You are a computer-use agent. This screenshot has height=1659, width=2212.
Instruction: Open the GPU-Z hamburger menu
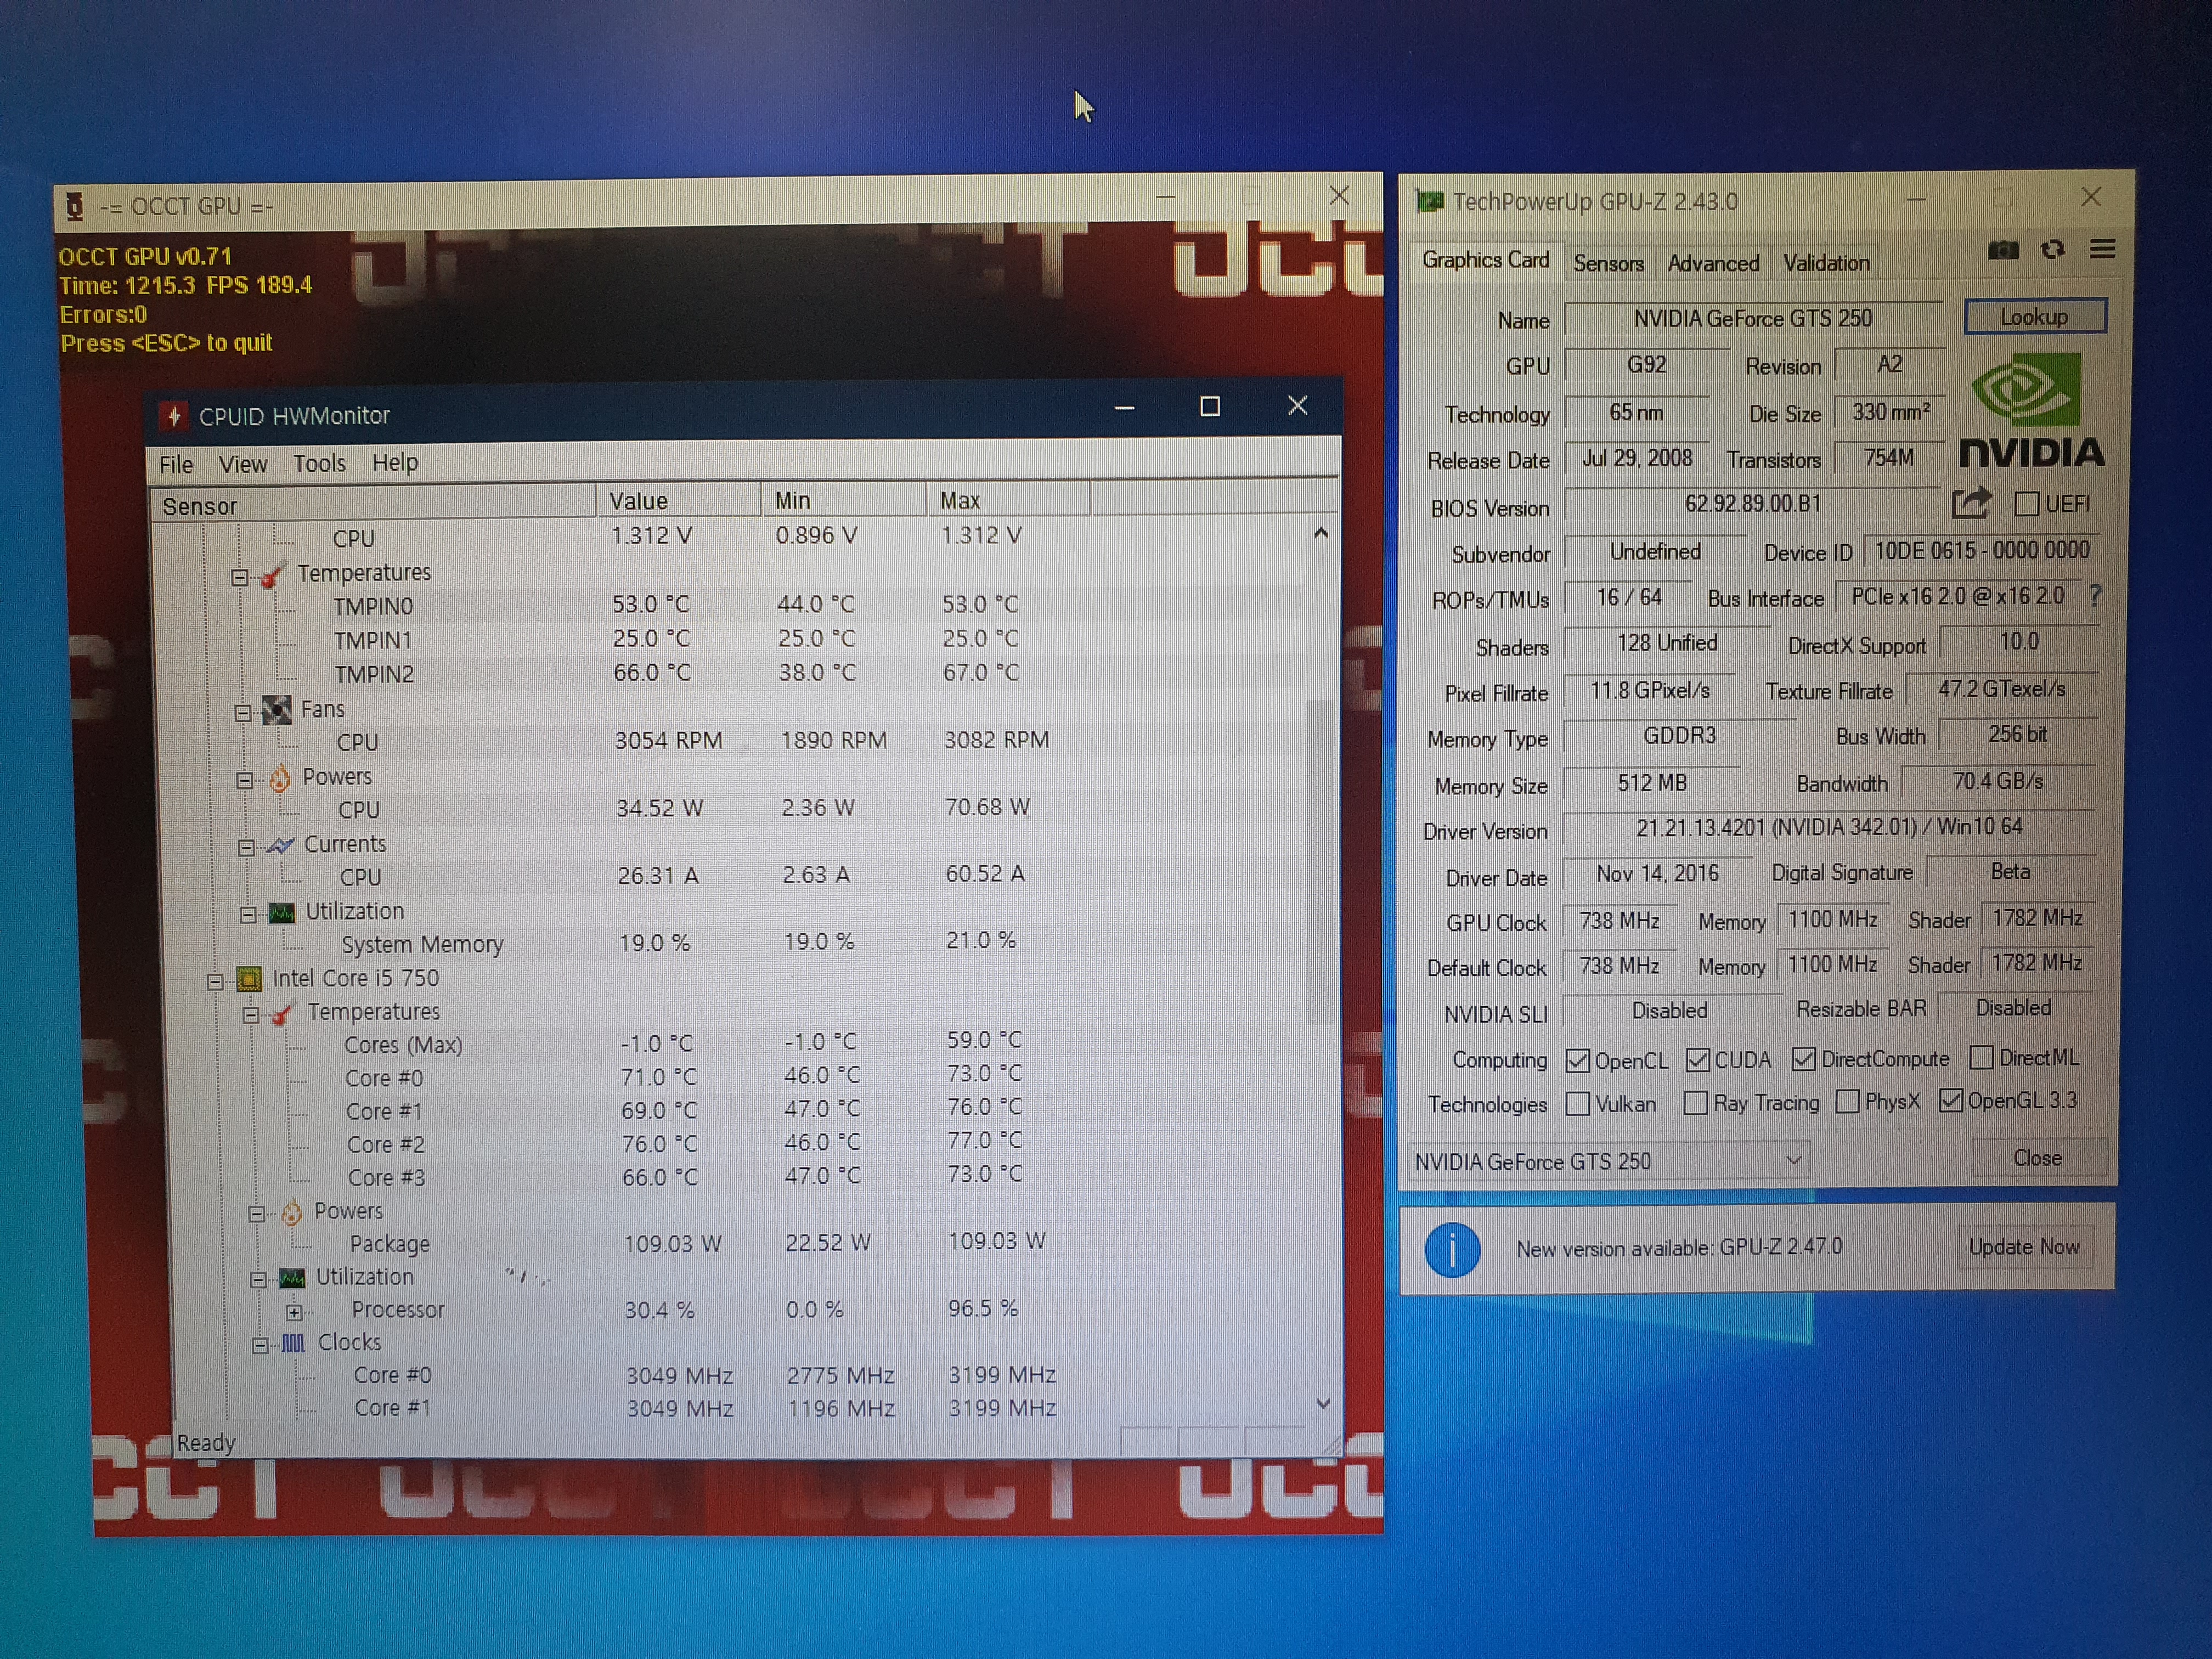(2102, 249)
